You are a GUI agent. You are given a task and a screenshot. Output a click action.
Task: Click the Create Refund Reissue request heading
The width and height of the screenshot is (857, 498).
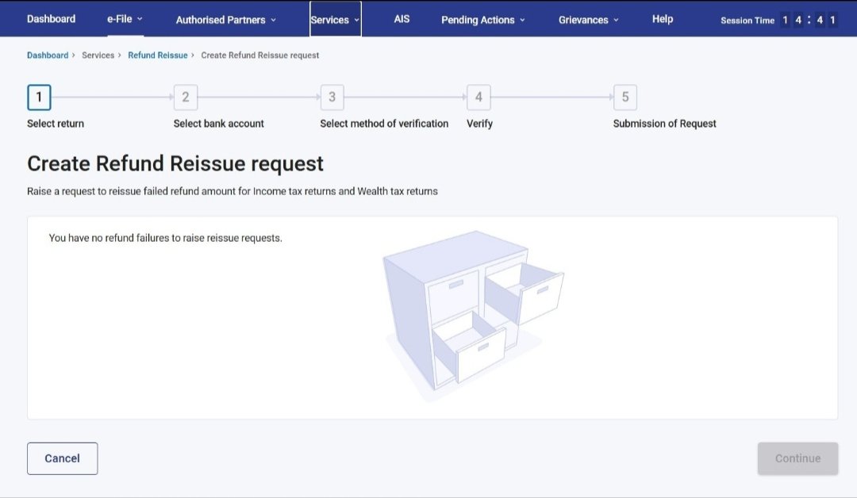tap(175, 163)
